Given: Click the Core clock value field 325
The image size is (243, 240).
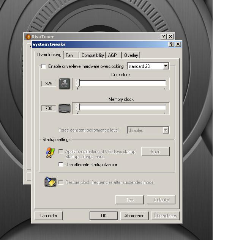Looking at the screenshot, I should [49, 84].
